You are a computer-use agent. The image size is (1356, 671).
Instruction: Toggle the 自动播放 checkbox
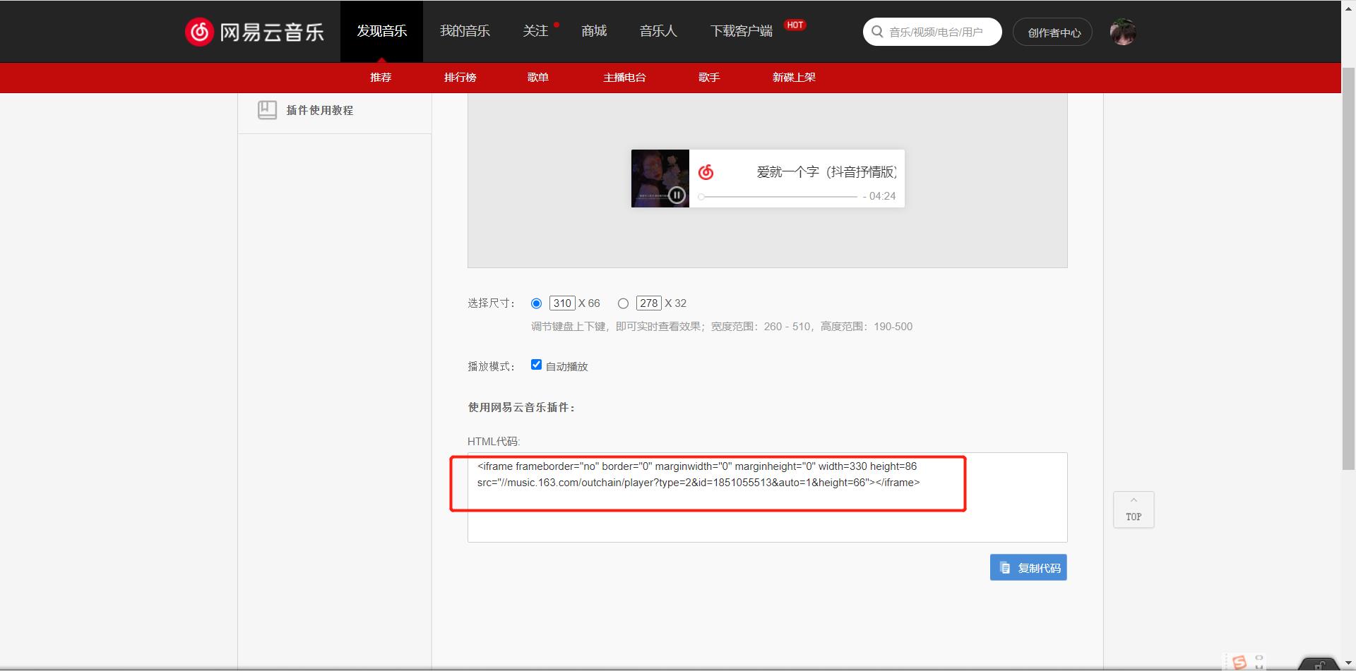(536, 365)
